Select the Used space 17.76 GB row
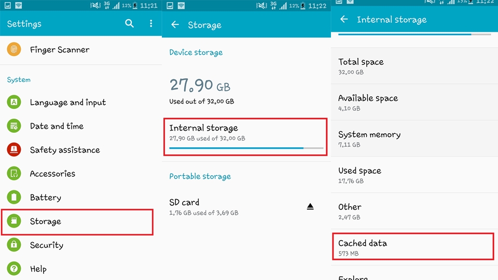This screenshot has width=498, height=280. click(x=414, y=175)
